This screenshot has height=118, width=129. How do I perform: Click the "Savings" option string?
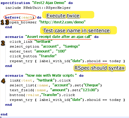pos(71,46)
